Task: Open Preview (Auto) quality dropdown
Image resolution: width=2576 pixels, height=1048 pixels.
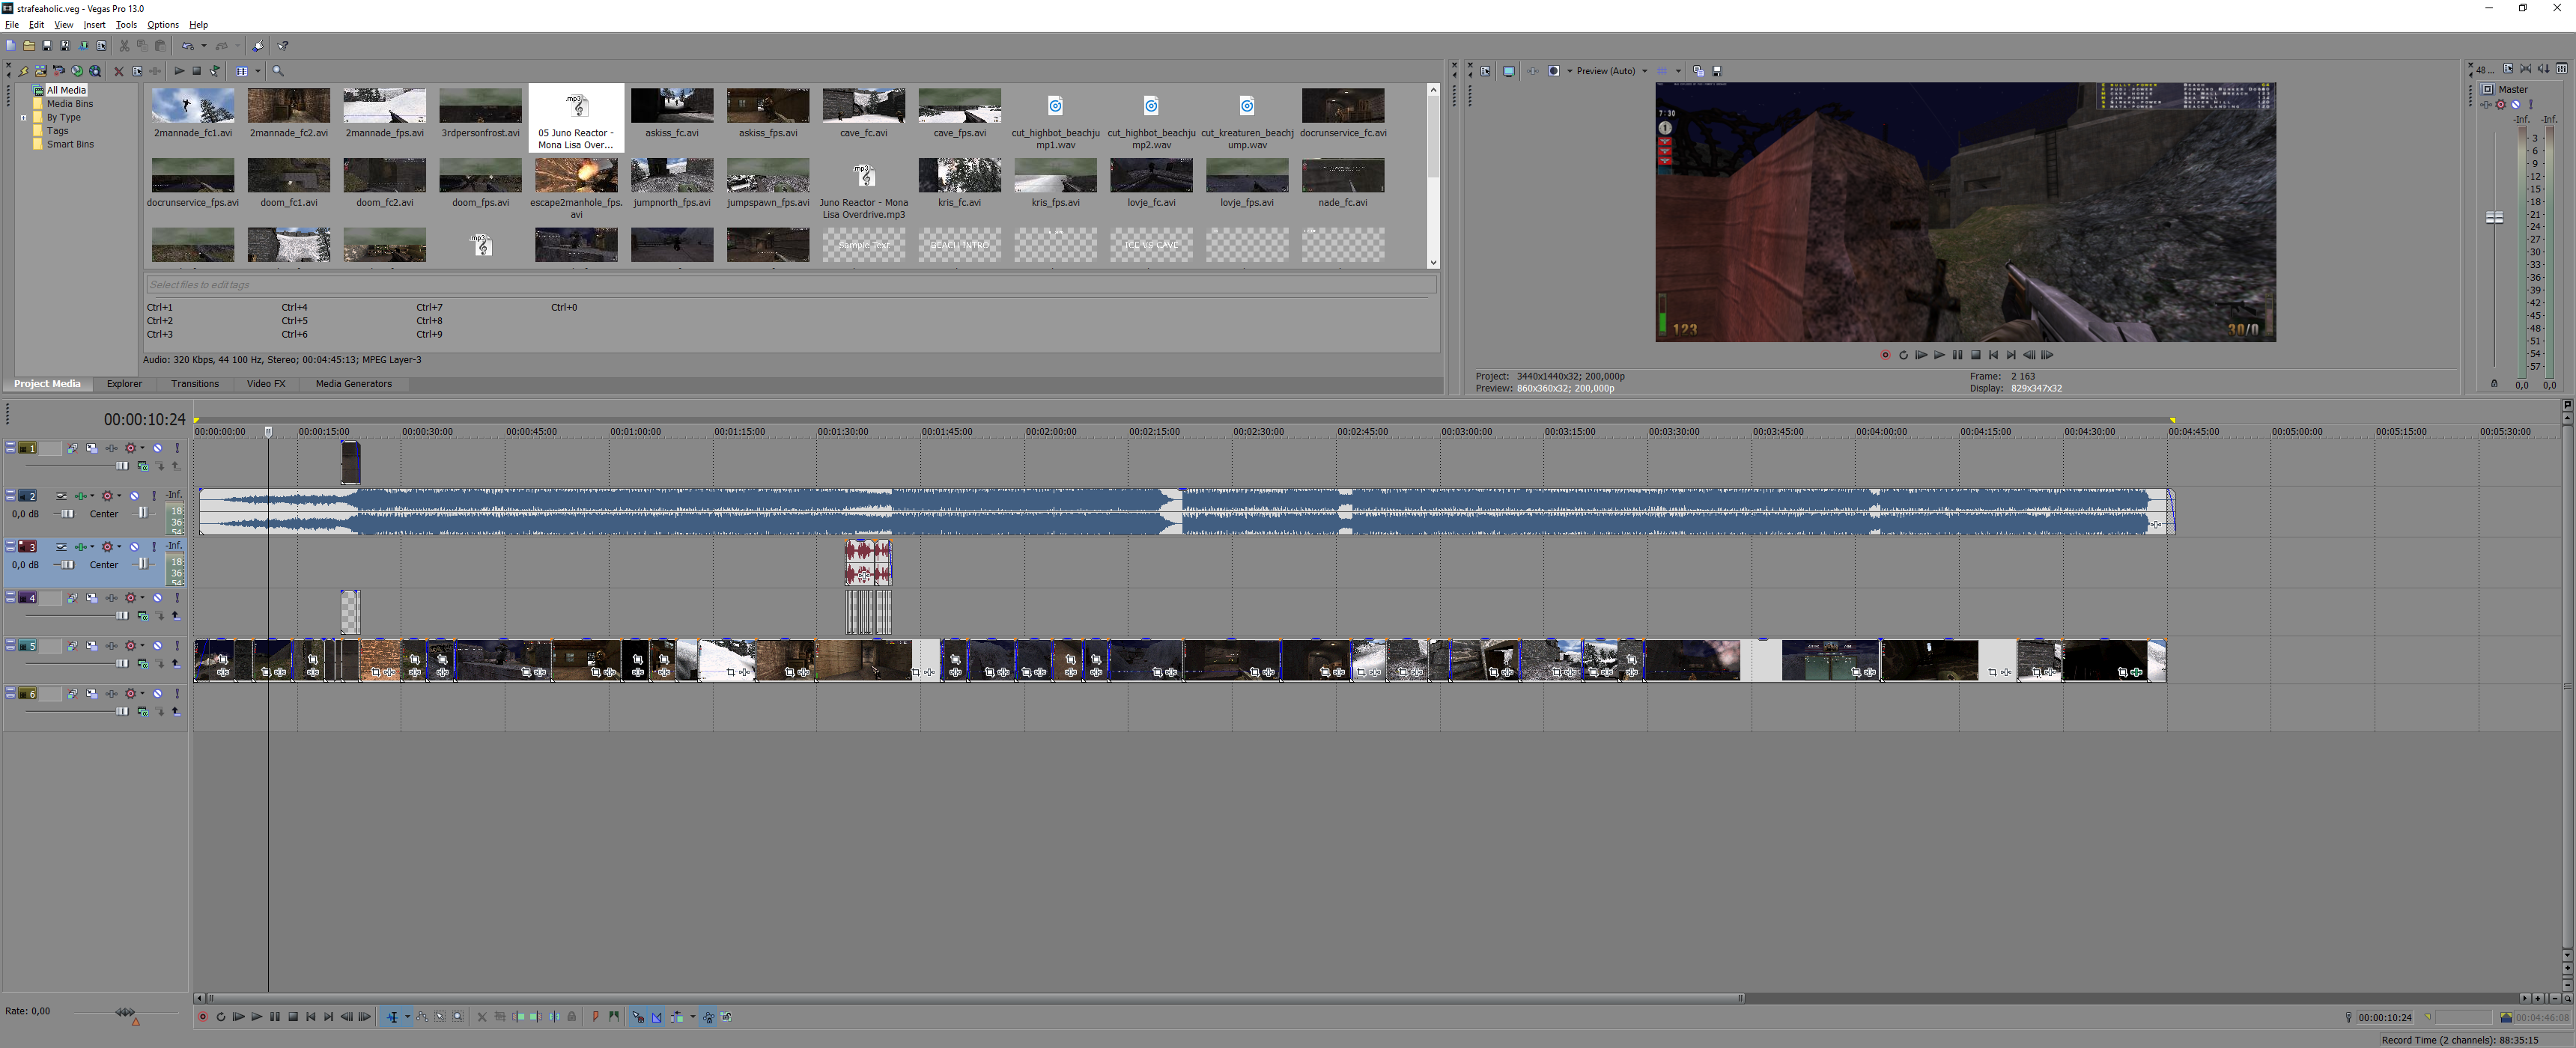Action: pyautogui.click(x=1645, y=71)
